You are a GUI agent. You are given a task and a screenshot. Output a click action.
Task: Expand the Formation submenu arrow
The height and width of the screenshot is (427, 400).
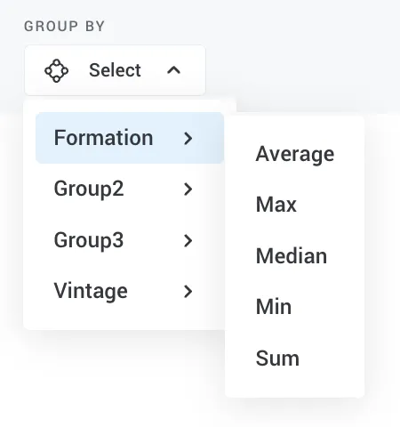188,138
